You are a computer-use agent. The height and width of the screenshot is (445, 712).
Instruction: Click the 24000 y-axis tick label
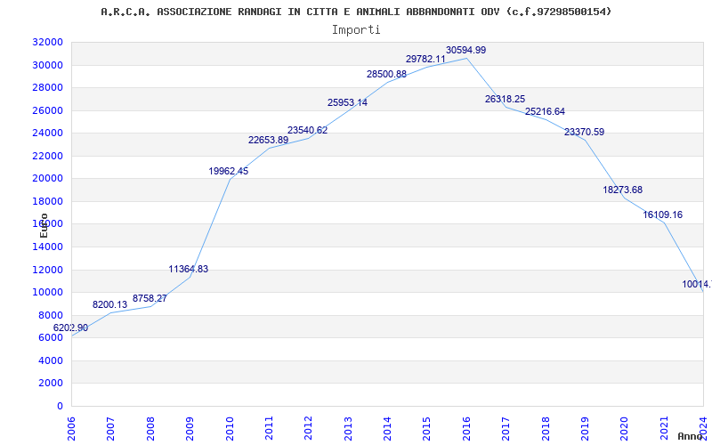(48, 133)
